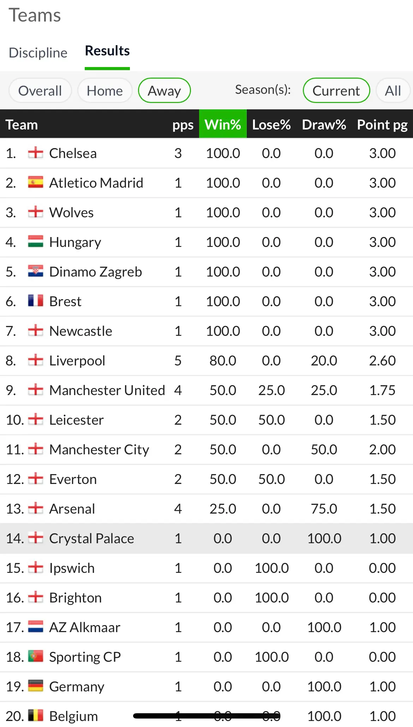
Task: Switch to the Discipline tab
Action: pos(38,53)
